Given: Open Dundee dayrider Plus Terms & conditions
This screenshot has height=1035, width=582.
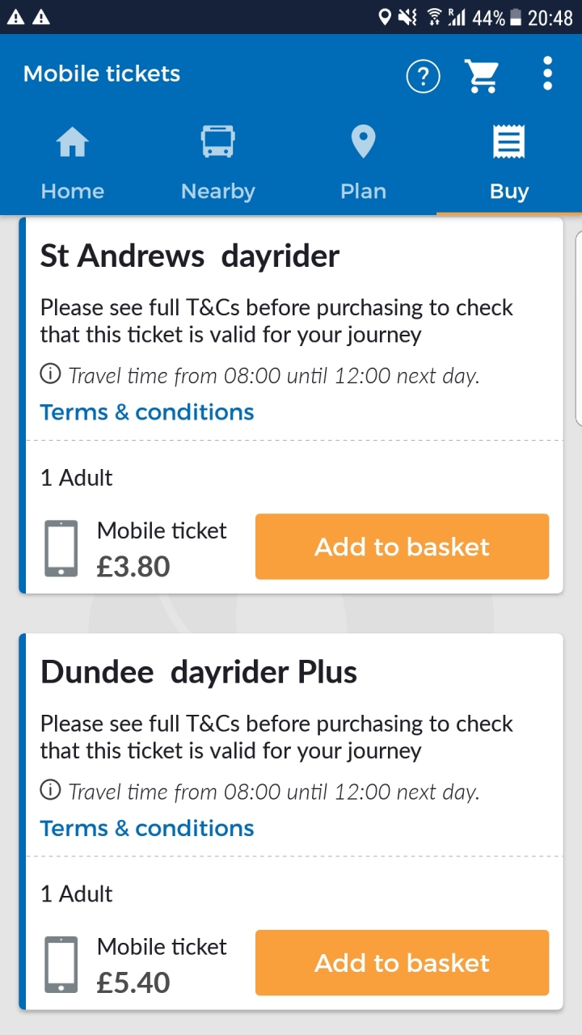Looking at the screenshot, I should [x=147, y=828].
